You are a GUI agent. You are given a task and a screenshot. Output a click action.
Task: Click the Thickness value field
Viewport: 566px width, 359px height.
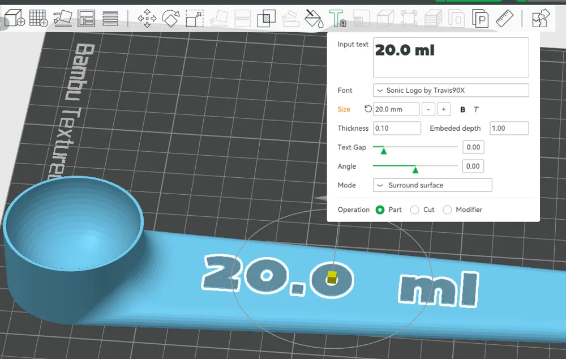pos(397,128)
